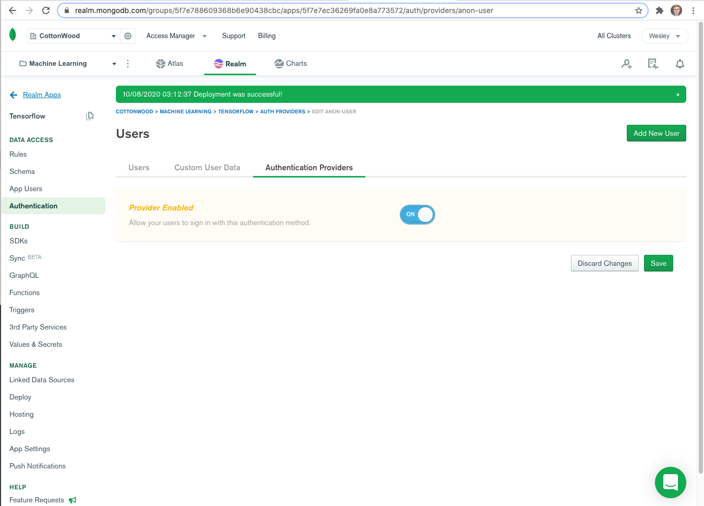The width and height of the screenshot is (704, 506).
Task: Open the CottonWood organization dropdown
Action: [73, 36]
